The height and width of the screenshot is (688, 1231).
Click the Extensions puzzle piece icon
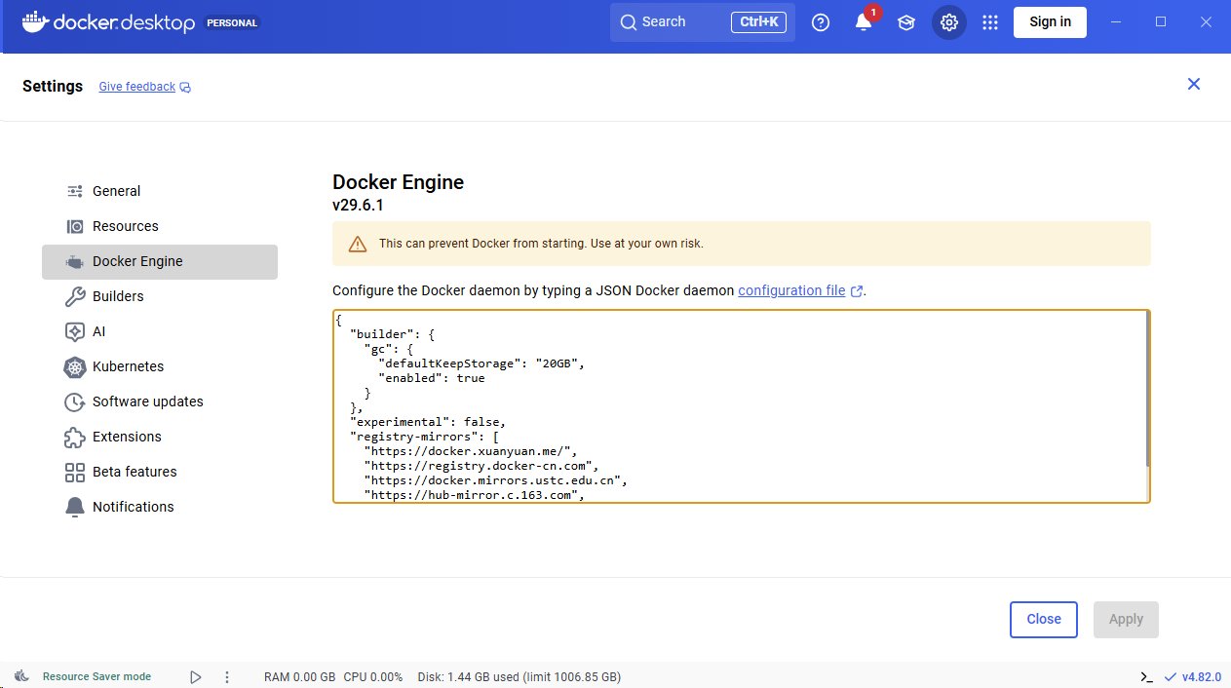[x=75, y=437]
